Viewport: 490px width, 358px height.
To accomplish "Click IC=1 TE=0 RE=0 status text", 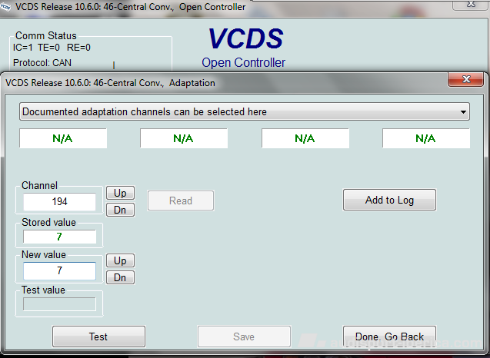I will (x=52, y=48).
